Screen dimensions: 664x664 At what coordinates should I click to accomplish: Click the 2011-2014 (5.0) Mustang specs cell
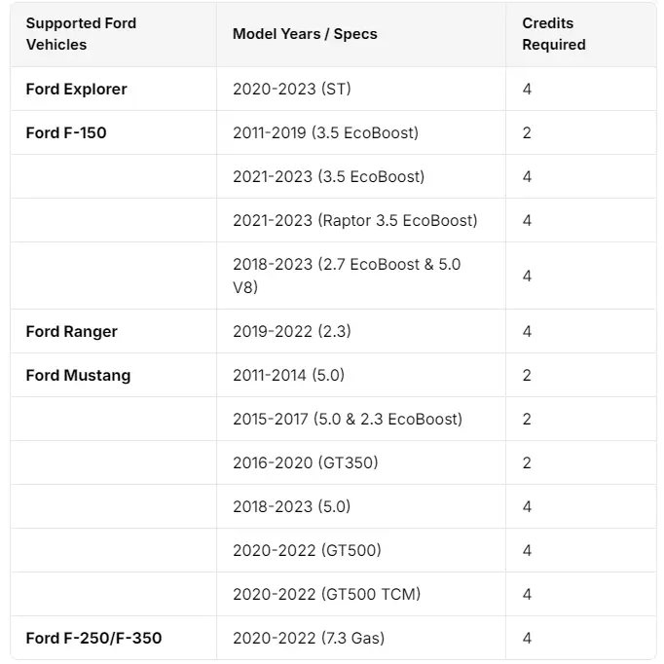288,375
